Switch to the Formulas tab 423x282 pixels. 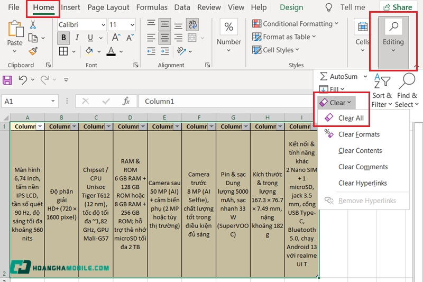click(x=152, y=7)
